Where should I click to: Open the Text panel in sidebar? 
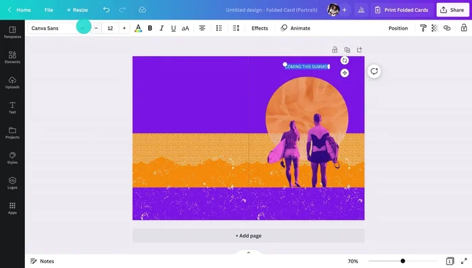[x=12, y=107]
